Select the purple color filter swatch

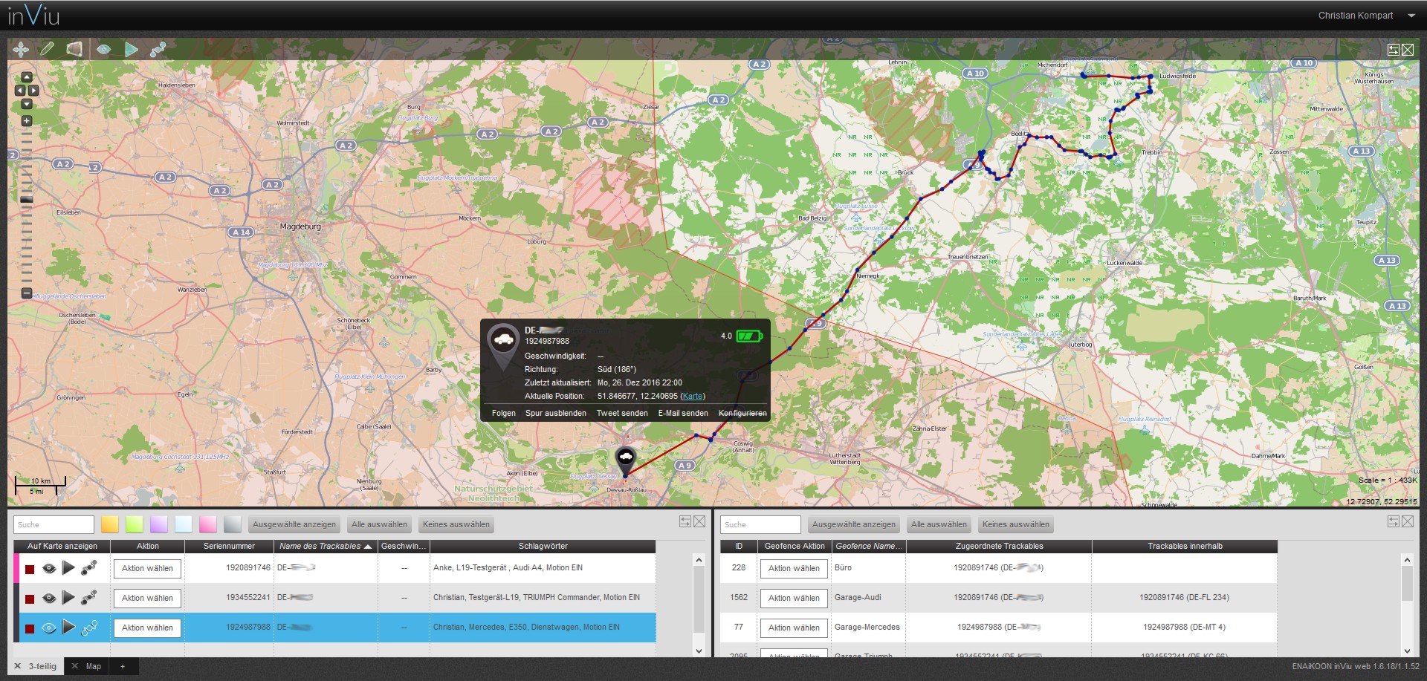point(159,524)
